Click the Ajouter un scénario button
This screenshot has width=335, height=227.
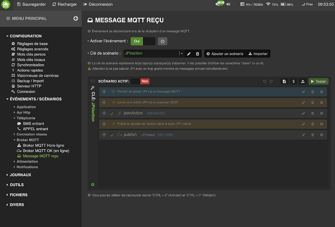224,53
